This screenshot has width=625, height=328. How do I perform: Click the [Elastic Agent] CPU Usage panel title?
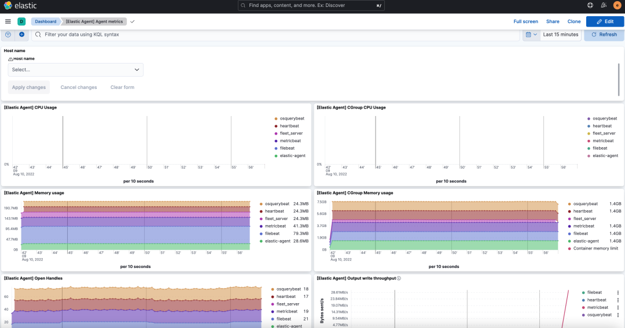pos(30,107)
